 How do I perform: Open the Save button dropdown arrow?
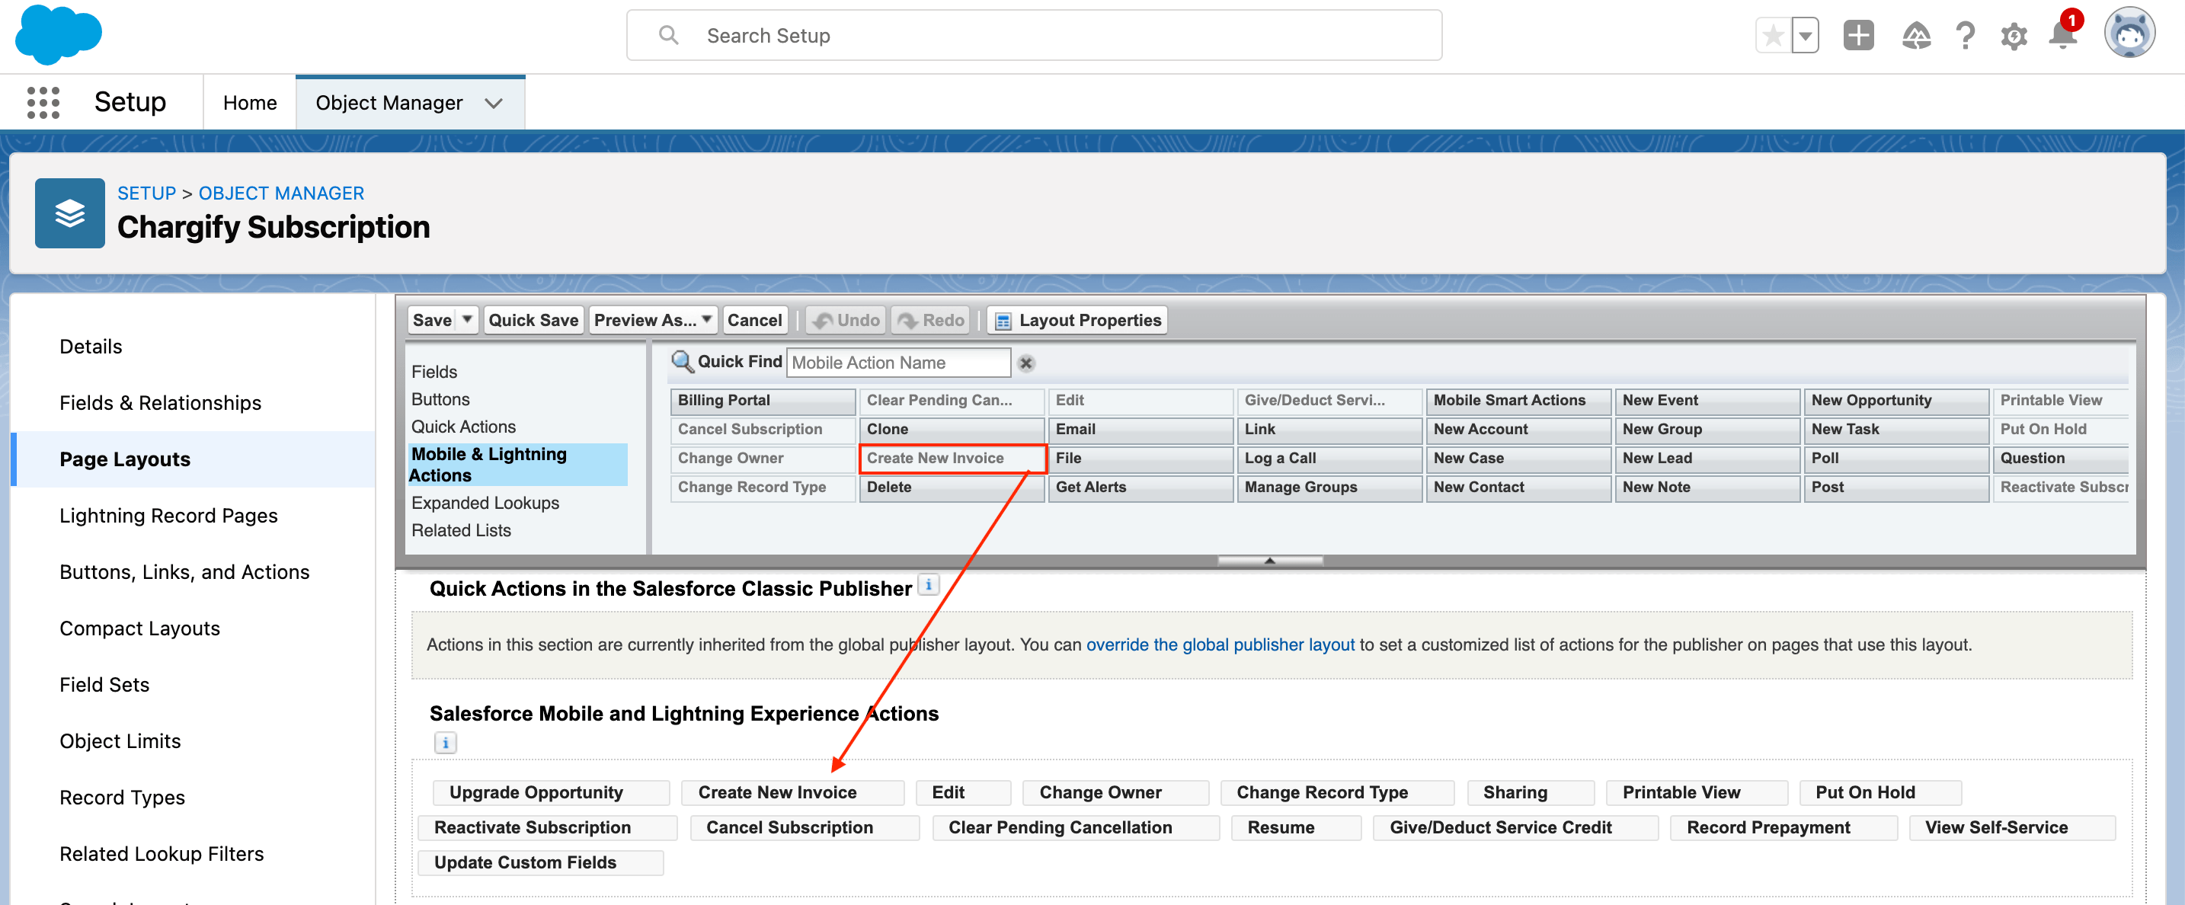point(467,320)
